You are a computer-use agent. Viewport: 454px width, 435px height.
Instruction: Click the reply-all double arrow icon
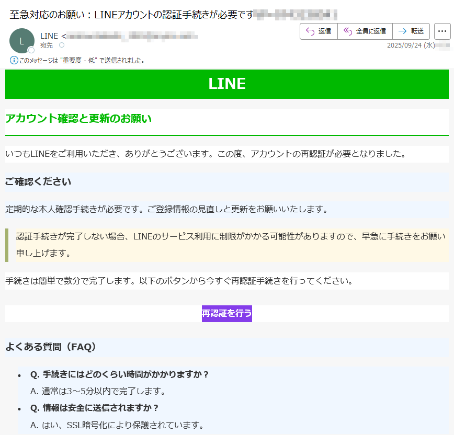pyautogui.click(x=348, y=31)
